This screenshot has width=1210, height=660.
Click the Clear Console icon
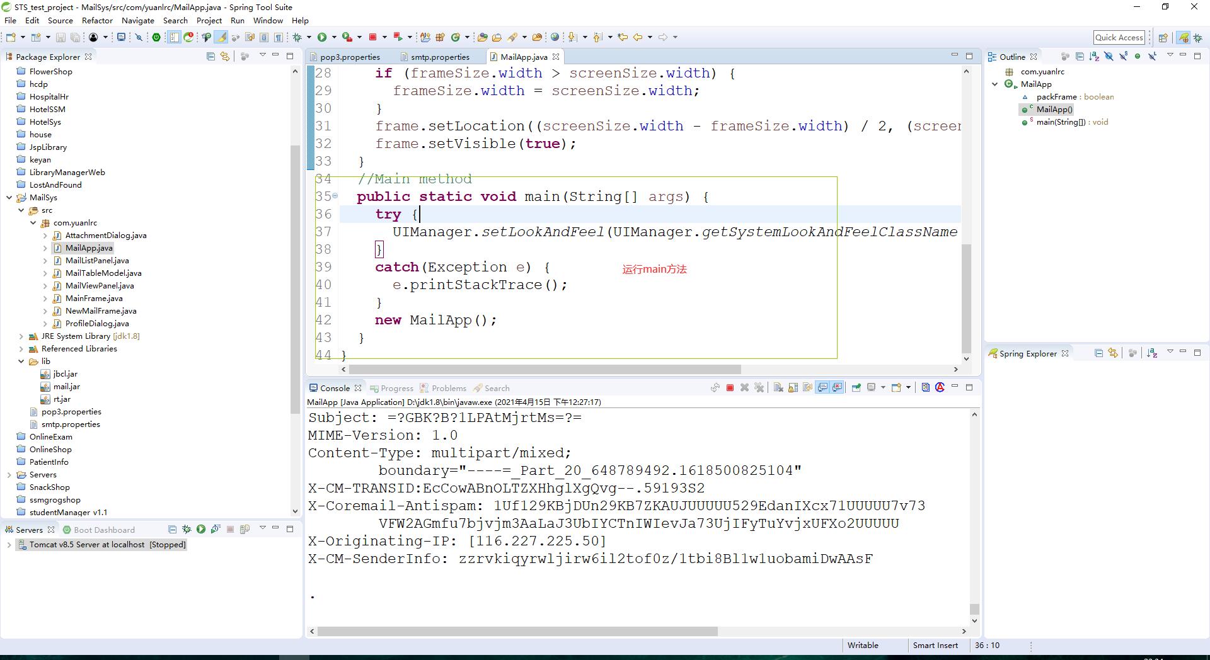coord(778,388)
